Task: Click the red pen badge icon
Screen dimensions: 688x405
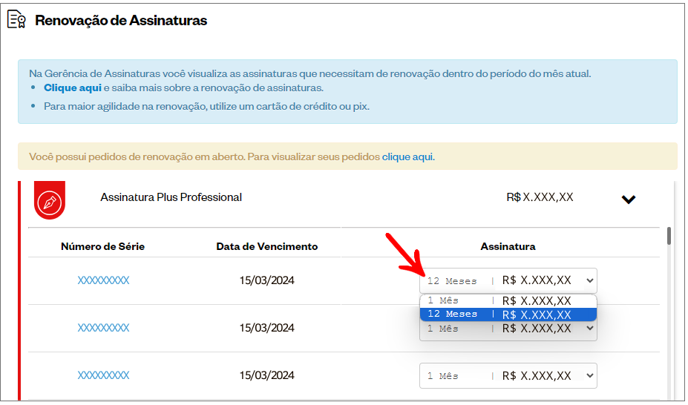Action: (50, 200)
